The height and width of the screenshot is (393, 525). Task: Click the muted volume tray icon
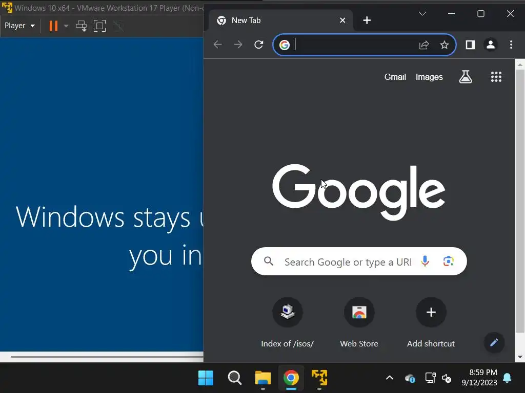tap(447, 378)
